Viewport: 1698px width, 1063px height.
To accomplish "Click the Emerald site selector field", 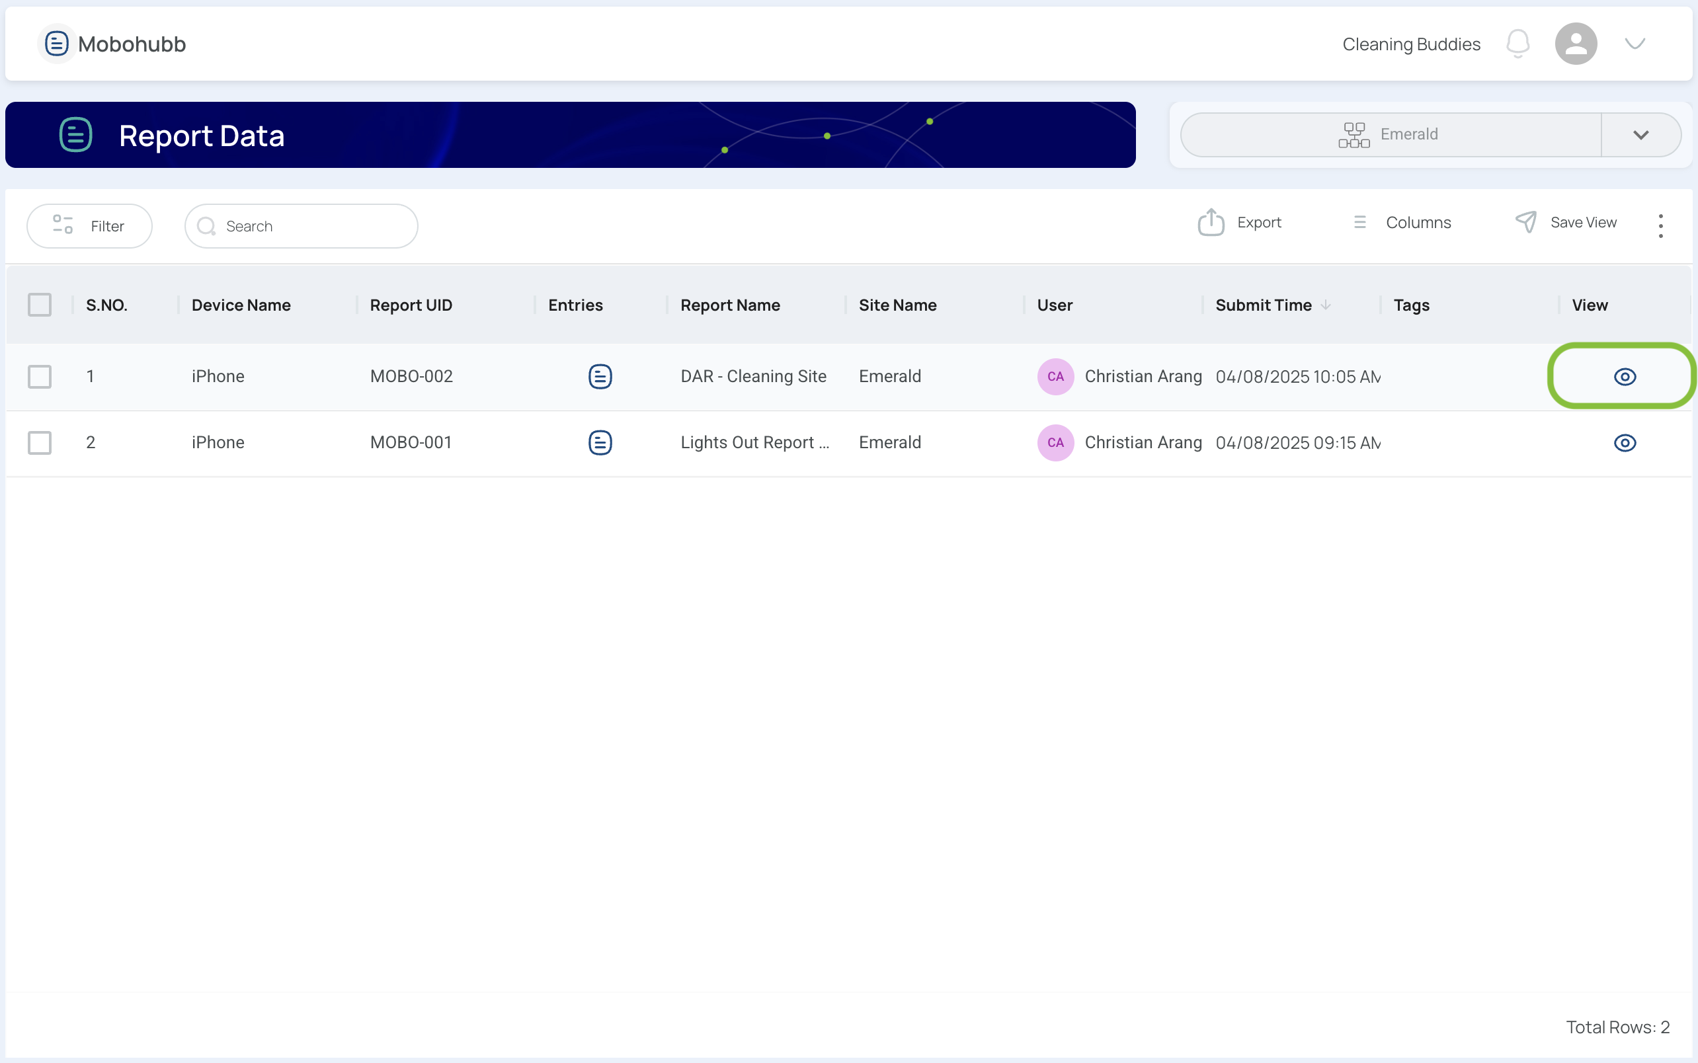I will tap(1390, 135).
